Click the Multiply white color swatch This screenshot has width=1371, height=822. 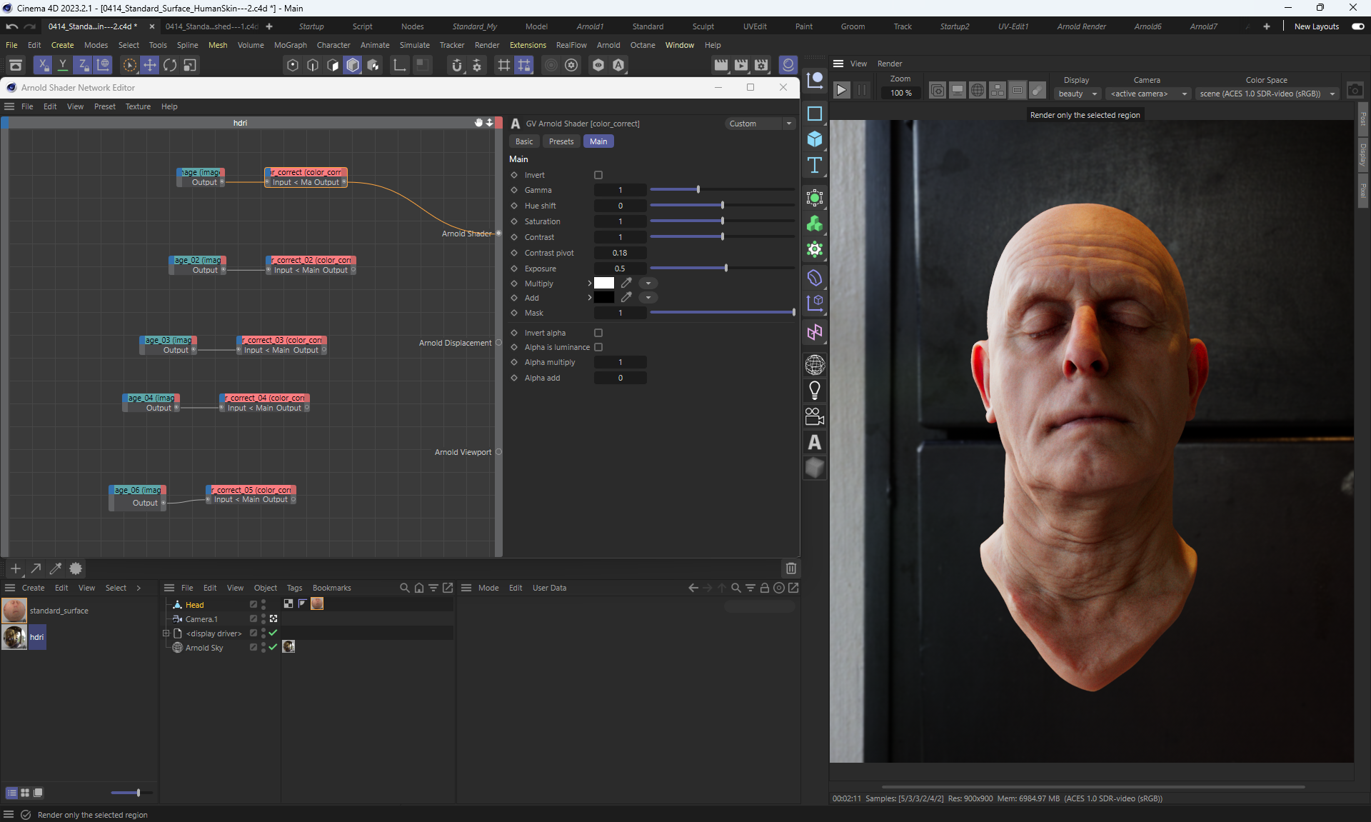click(x=604, y=284)
